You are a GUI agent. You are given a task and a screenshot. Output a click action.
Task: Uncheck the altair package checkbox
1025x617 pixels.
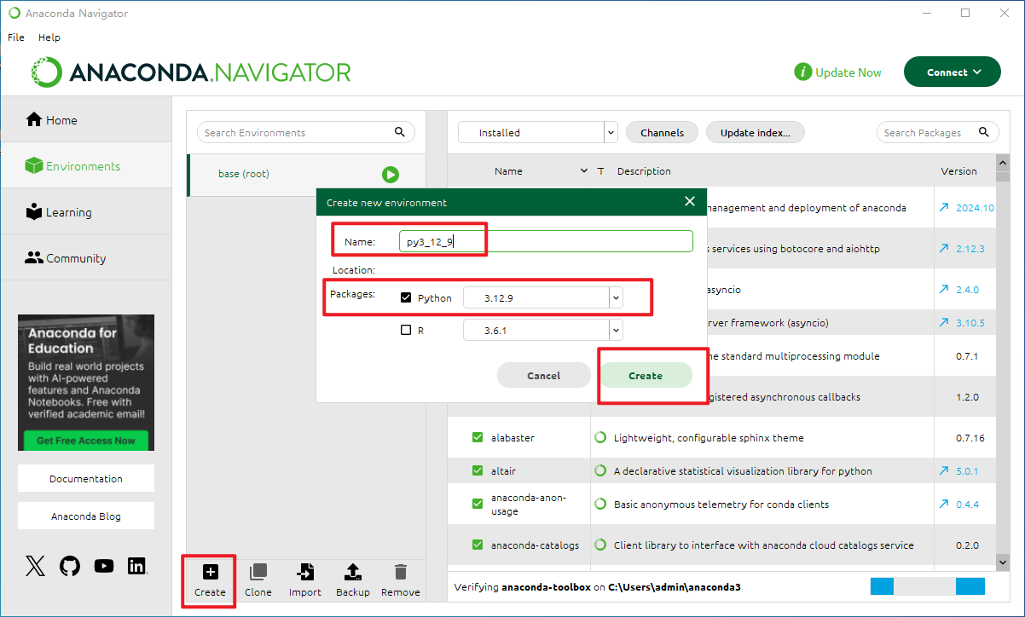tap(478, 470)
